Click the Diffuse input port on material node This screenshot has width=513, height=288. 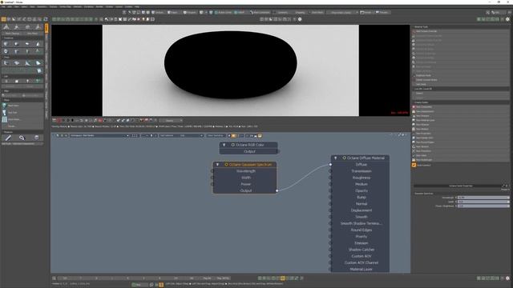click(330, 165)
